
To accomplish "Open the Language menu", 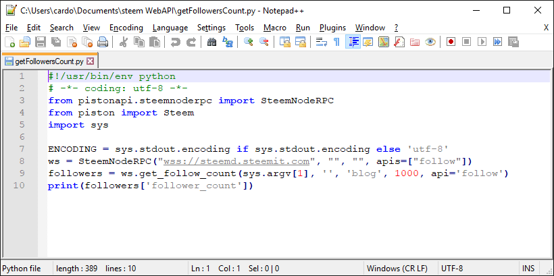I will tap(170, 28).
